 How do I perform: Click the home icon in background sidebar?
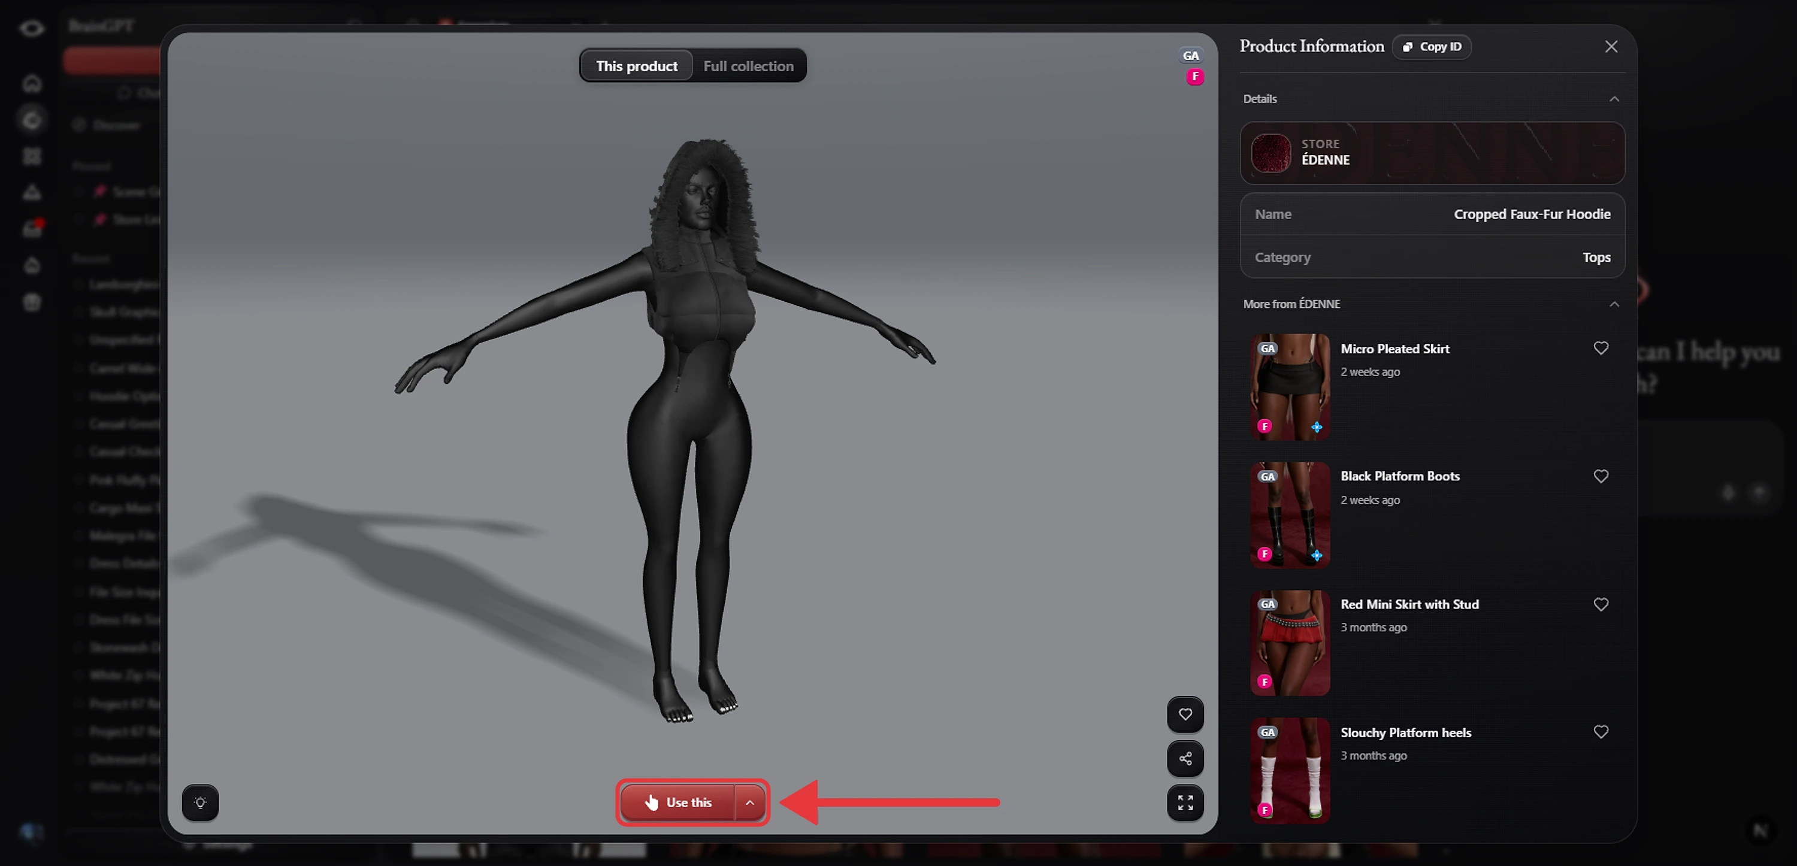coord(32,84)
